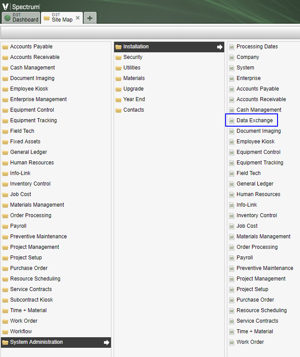The width and height of the screenshot is (300, 357).
Task: Open the Company installation page
Action: pos(248,57)
